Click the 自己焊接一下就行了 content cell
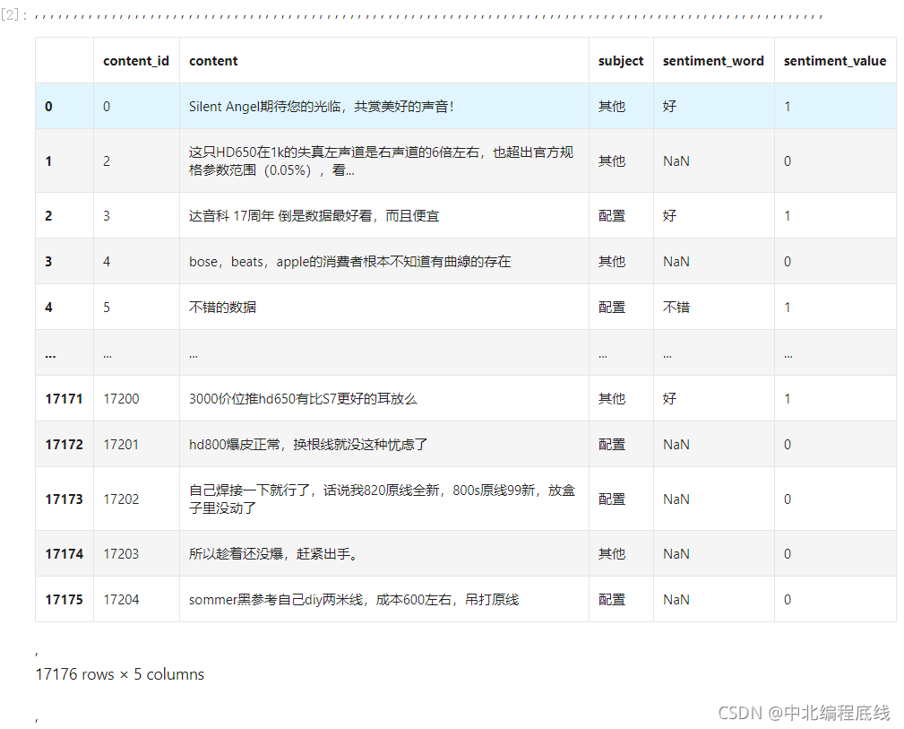Viewport: 904px width, 729px height. pos(384,499)
